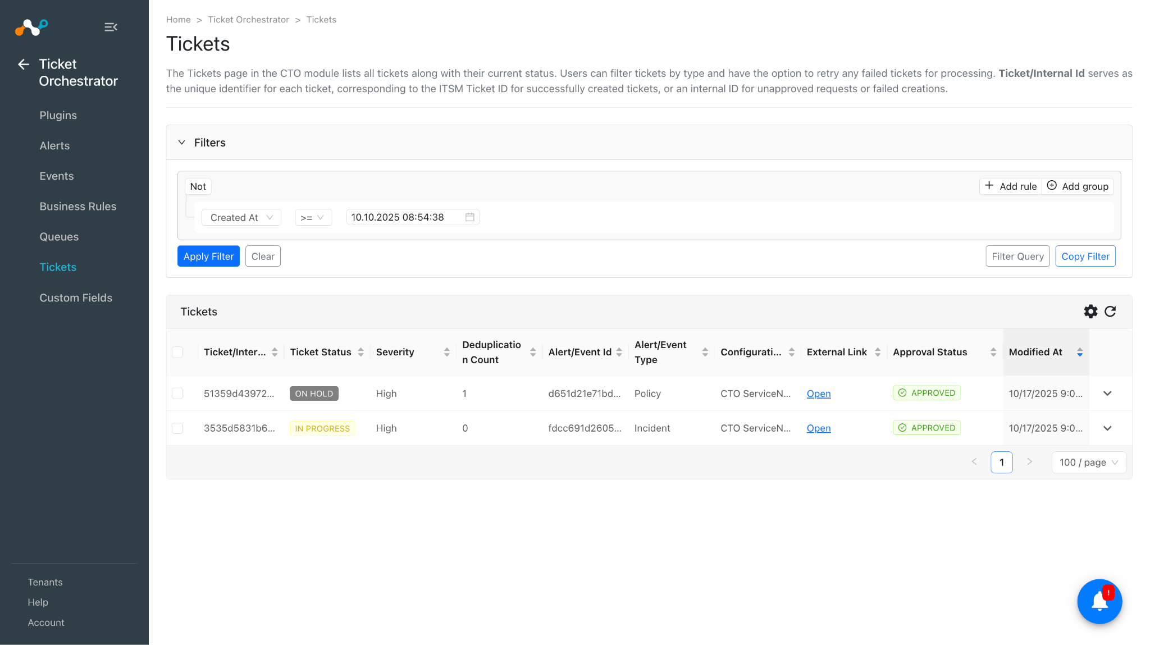
Task: Click the ON HOLD status badge
Action: (x=314, y=394)
